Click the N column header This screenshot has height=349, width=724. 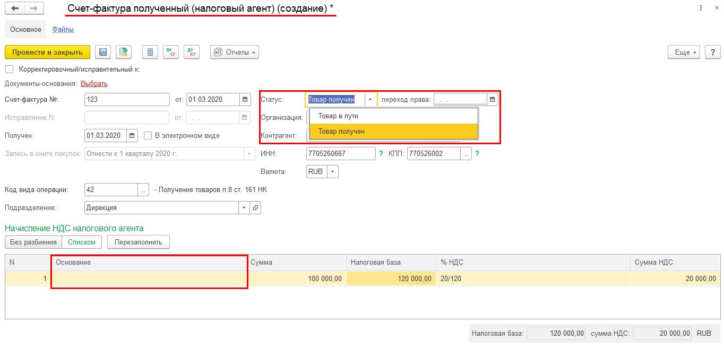[x=28, y=263]
